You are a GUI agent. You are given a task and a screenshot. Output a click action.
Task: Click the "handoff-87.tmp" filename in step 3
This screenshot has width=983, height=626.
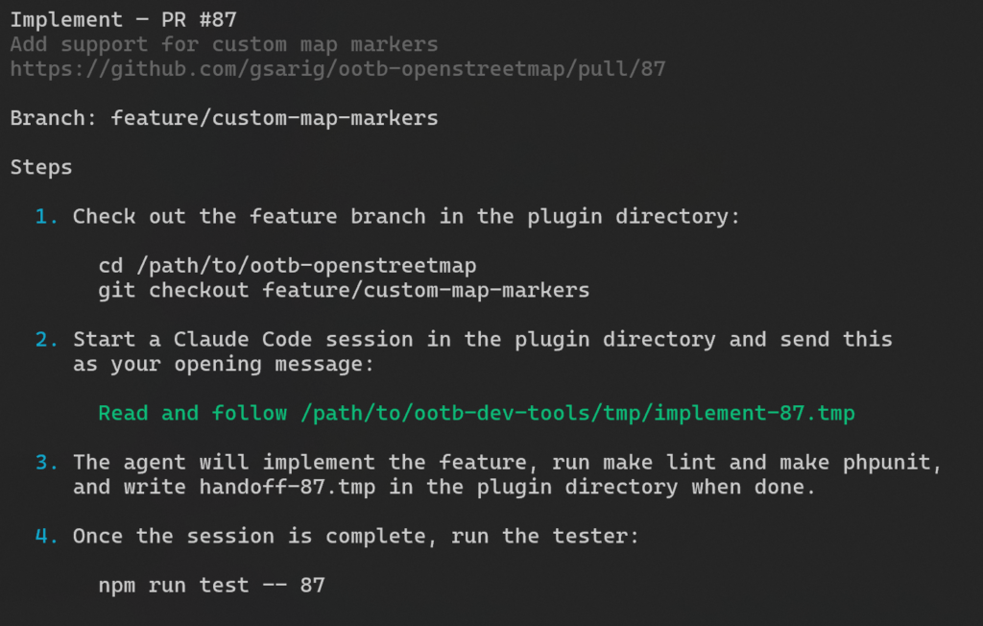pyautogui.click(x=287, y=487)
